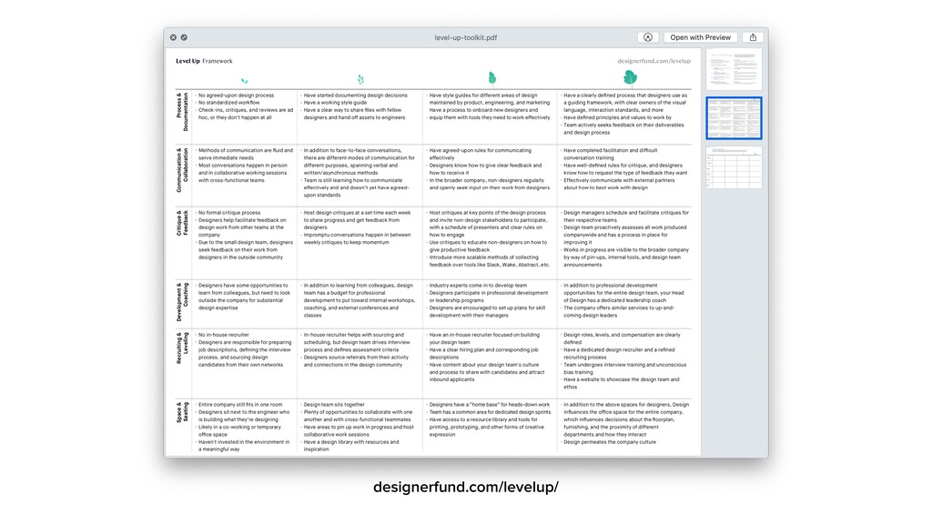Screen dimensions: 932x524
Task: Click the smallest sprout level icon
Action: click(x=244, y=81)
